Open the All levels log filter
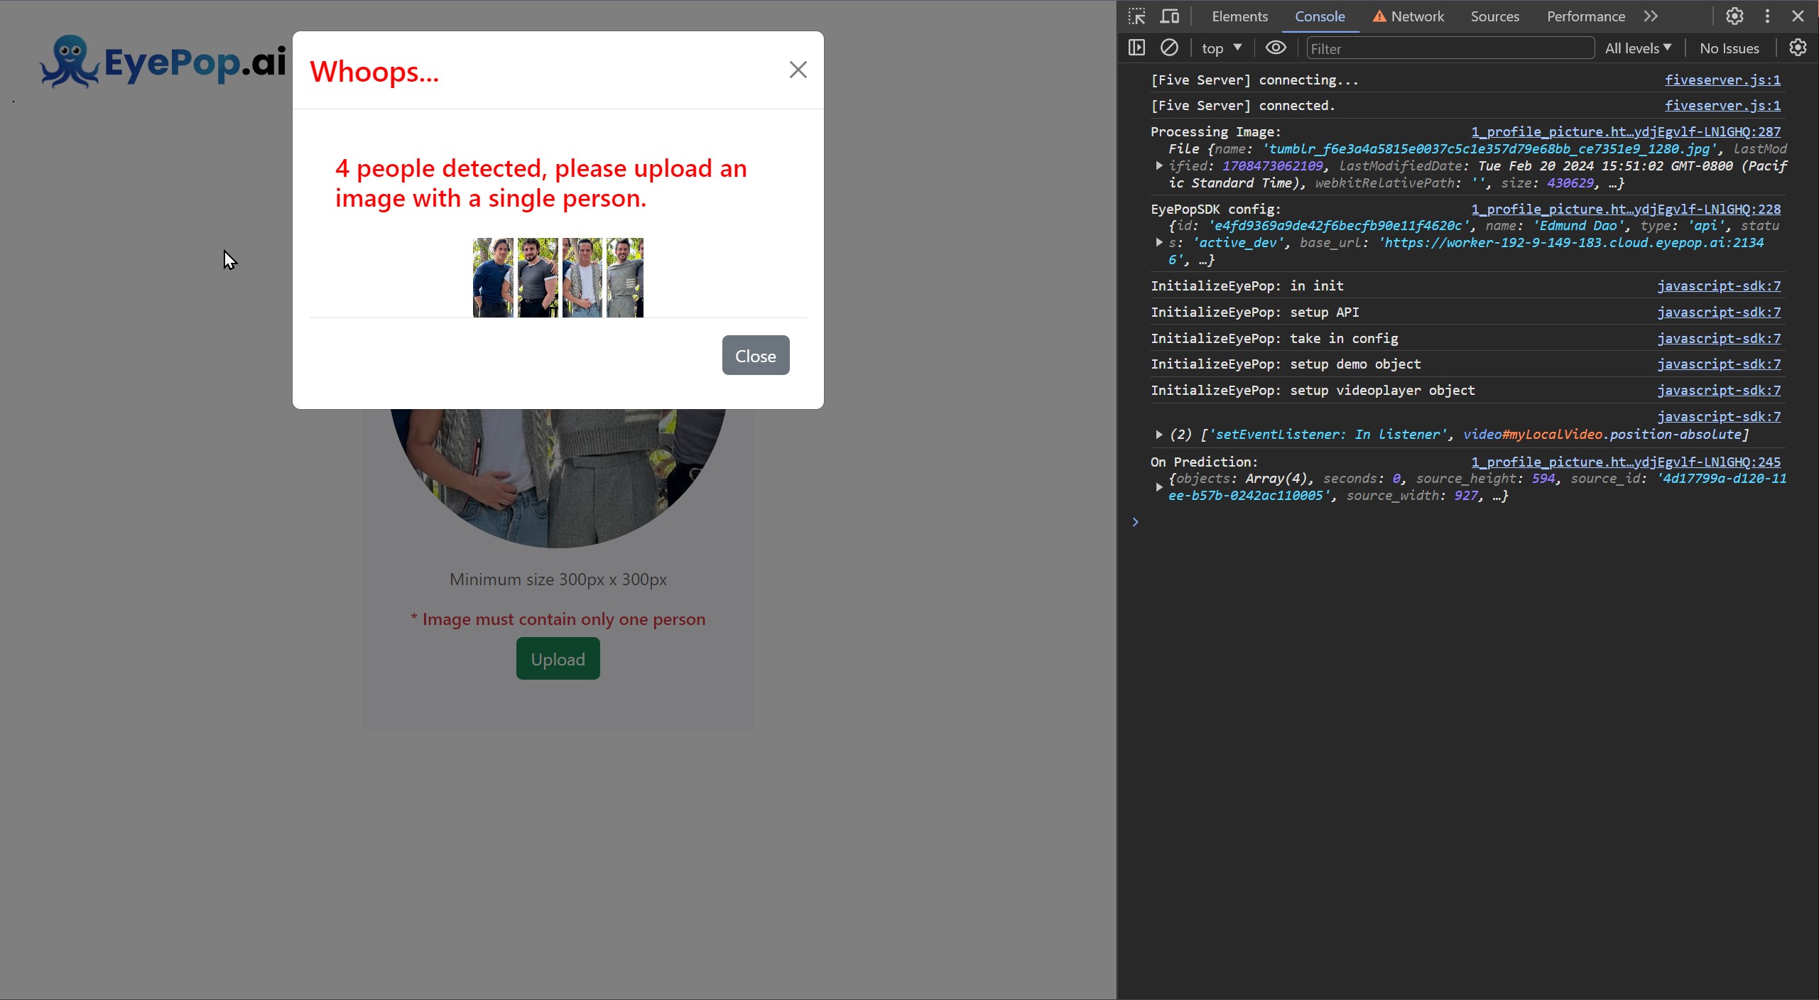The image size is (1819, 1000). click(1638, 48)
